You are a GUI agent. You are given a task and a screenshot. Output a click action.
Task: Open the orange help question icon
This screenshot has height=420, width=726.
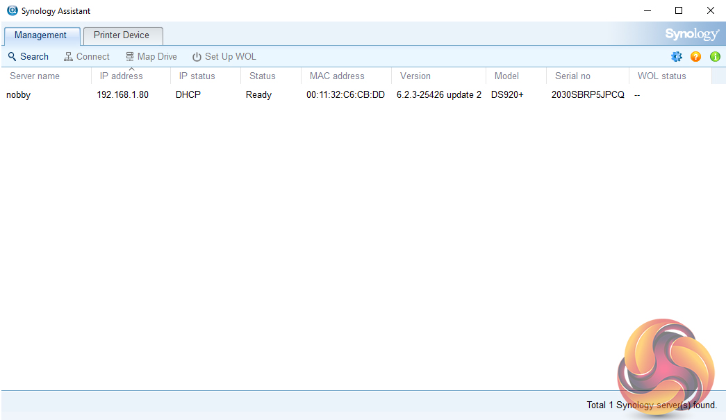point(695,56)
